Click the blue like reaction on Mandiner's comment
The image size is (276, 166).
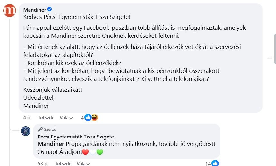[x=88, y=118]
